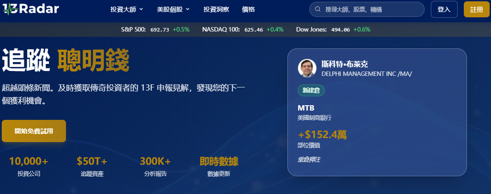Image resolution: width=491 pixels, height=194 pixels.
Task: Click the 美國制商銀行 company name
Action: tap(315, 118)
